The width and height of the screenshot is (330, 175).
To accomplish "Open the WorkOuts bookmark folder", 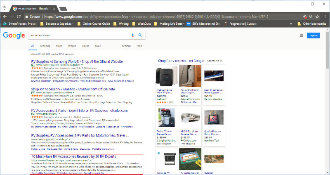I will (x=141, y=24).
